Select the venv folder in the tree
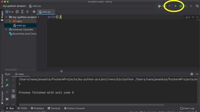This screenshot has width=200, height=112. pos(19,21)
